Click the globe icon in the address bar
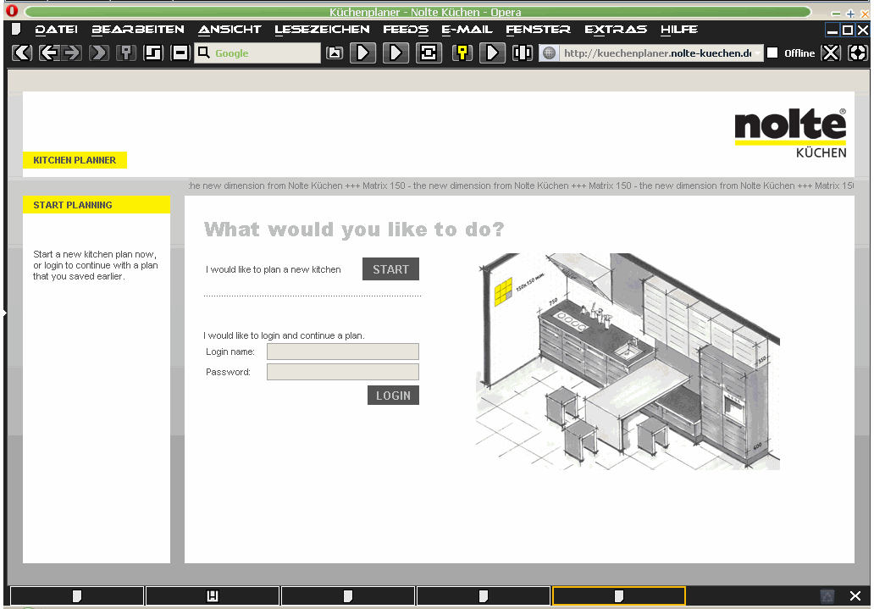 549,53
